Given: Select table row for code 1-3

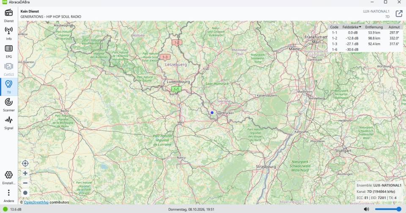Looking at the screenshot, I should (365, 44).
